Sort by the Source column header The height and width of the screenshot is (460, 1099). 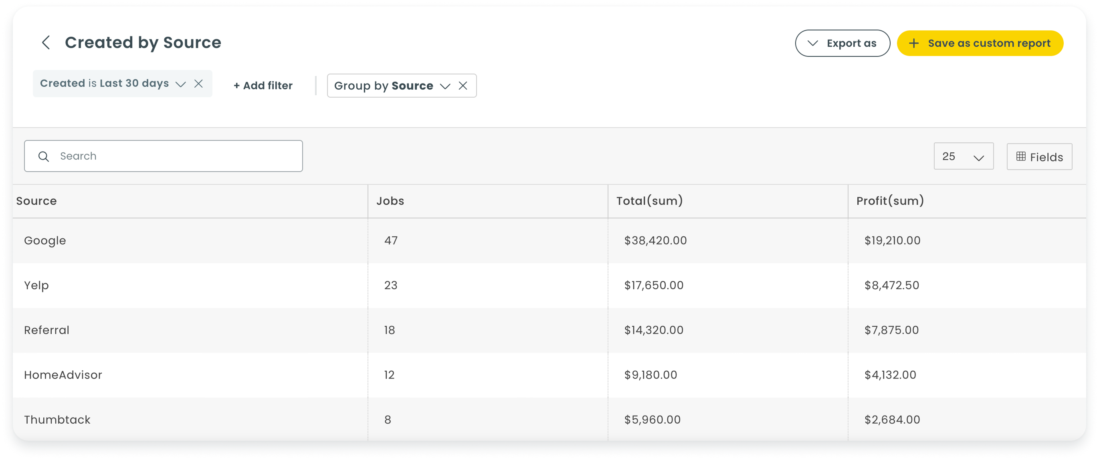[36, 201]
